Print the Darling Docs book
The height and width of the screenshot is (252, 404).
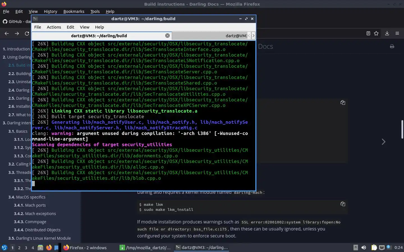pos(392,46)
